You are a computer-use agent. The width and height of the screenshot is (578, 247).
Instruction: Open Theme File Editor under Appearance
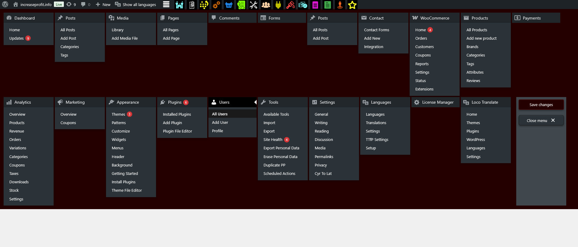pos(127,190)
